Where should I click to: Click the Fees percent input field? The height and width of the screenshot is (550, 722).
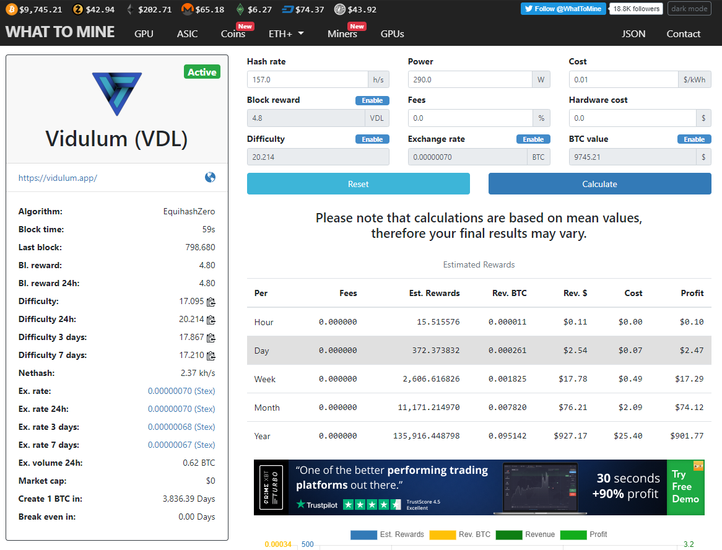click(x=471, y=118)
